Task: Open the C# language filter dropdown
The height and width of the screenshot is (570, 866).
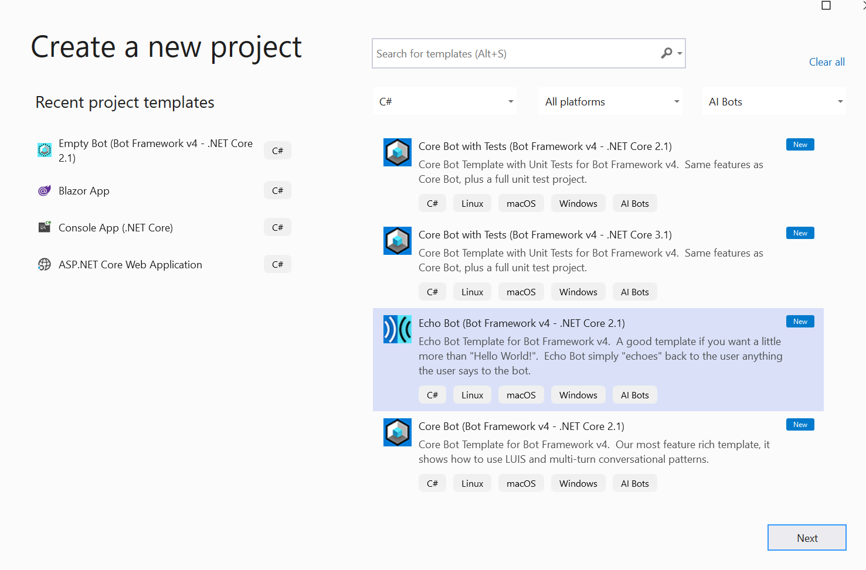Action: click(x=445, y=102)
